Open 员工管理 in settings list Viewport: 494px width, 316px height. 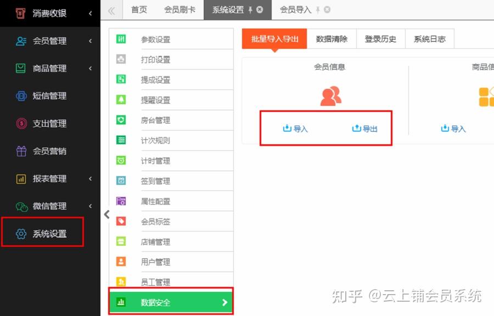171,281
